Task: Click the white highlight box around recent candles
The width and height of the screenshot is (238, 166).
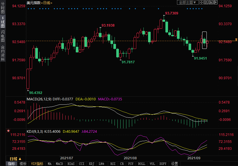Action: (x=204, y=40)
